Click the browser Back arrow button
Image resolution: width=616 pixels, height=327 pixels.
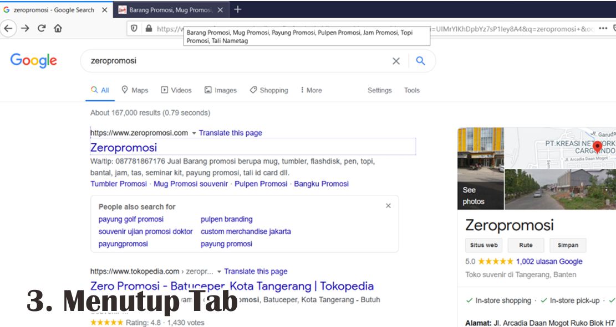(8, 28)
